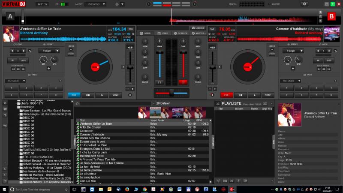
Task: Open Flanger effect dropdown on deck A
Action: pos(49,51)
